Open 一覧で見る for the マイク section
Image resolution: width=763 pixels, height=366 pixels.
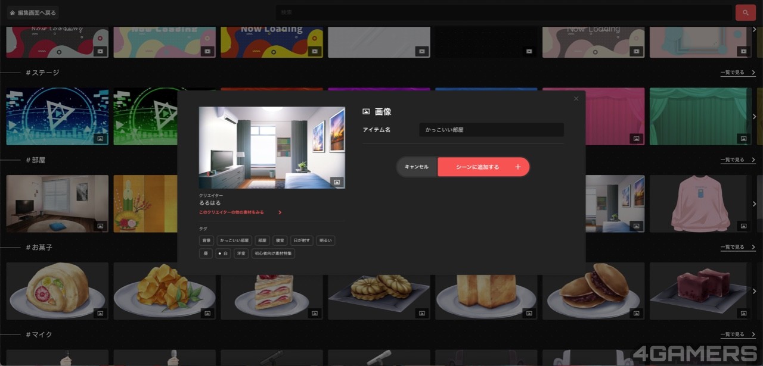[738, 334]
